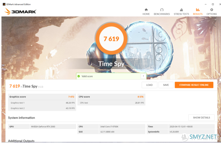The height and width of the screenshot is (143, 221).
Task: Click the 43.19 FPS value
Action: 70,108
